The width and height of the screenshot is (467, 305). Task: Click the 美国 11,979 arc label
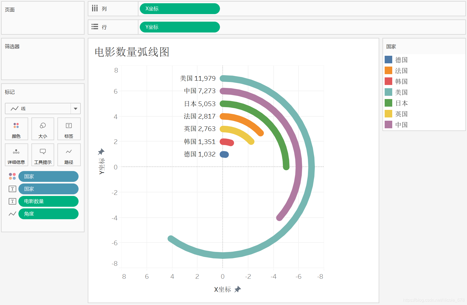198,78
